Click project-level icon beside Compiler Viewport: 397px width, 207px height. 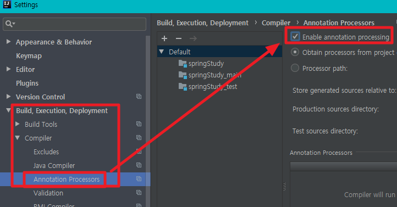coord(139,137)
